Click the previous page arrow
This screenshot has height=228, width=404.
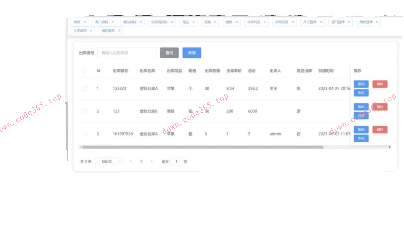[x=130, y=161]
